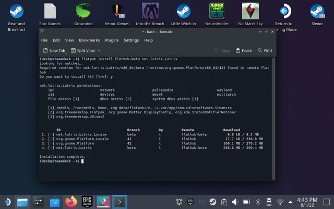This screenshot has width=334, height=209.
Task: Click the Copy toolbar button
Action: (x=222, y=51)
